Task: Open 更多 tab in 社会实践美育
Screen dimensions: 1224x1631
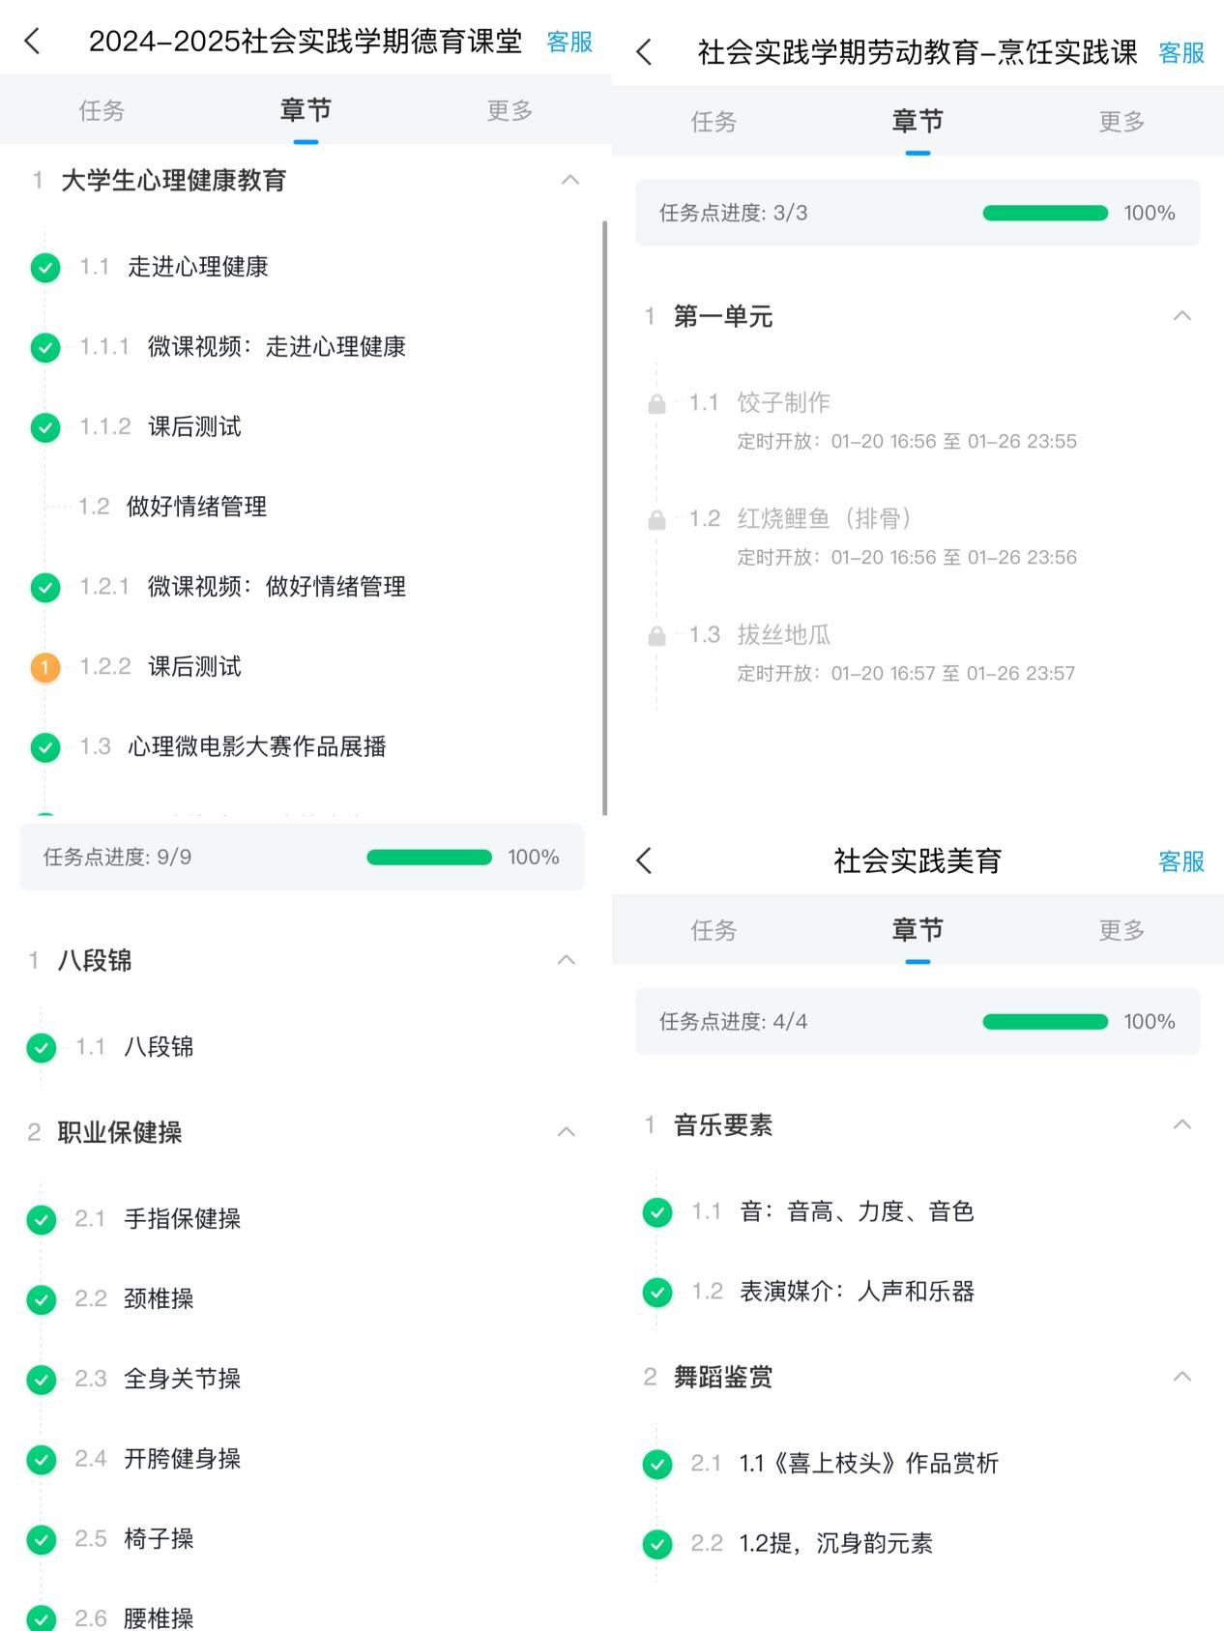Action: [1122, 930]
